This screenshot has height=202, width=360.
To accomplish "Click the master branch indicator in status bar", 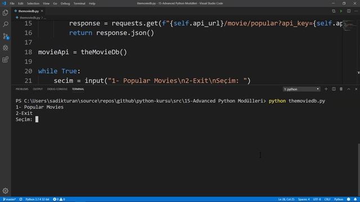I will point(9,199).
